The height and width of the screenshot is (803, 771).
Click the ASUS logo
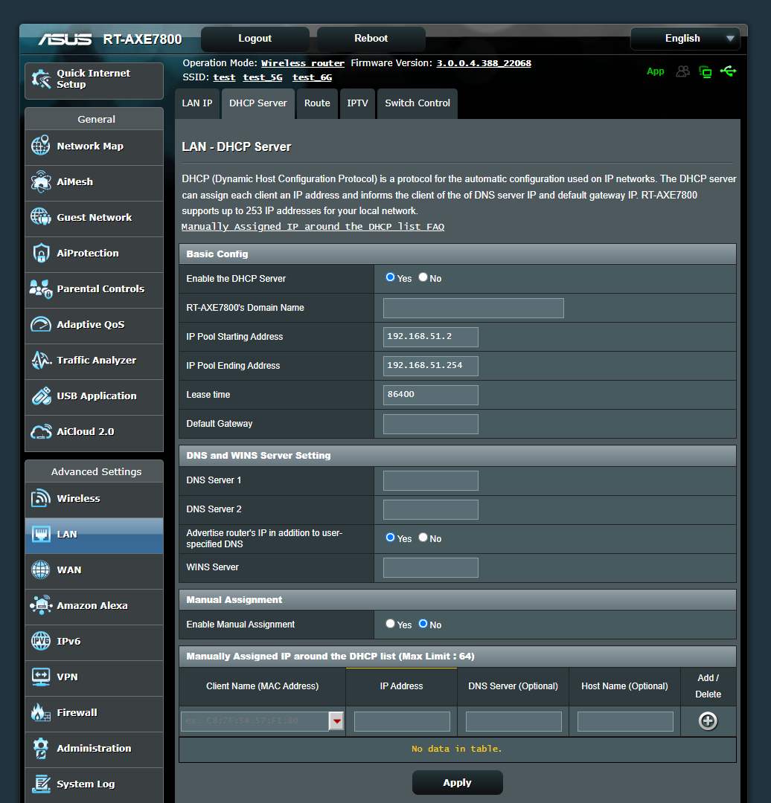coord(65,39)
